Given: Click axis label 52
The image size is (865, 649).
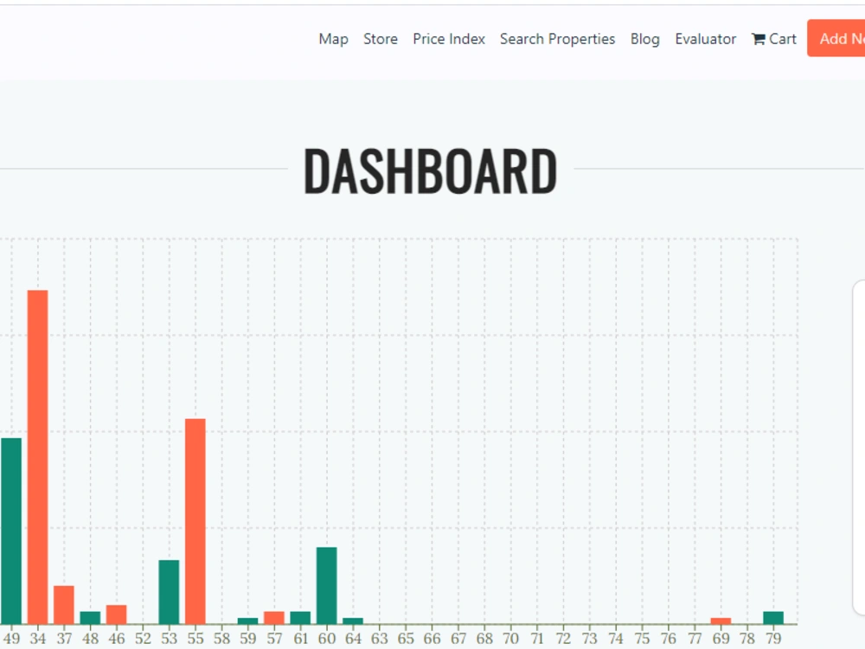Looking at the screenshot, I should [143, 639].
